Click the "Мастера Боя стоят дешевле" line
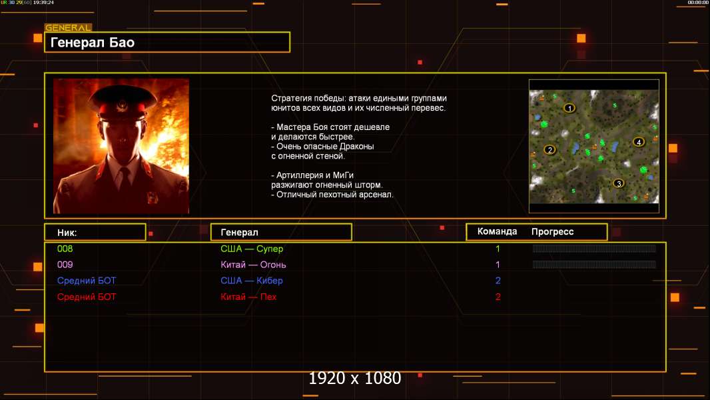The image size is (710, 400). pyautogui.click(x=330, y=127)
